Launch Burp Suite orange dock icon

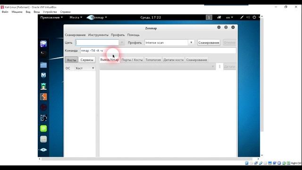click(x=43, y=97)
